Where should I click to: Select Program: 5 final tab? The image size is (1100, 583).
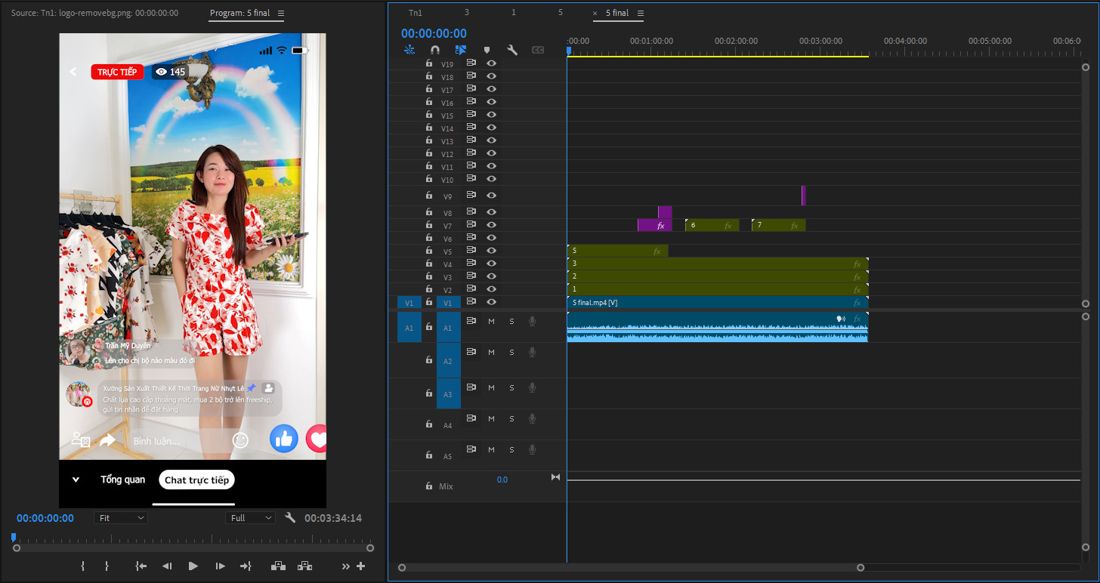[x=239, y=13]
